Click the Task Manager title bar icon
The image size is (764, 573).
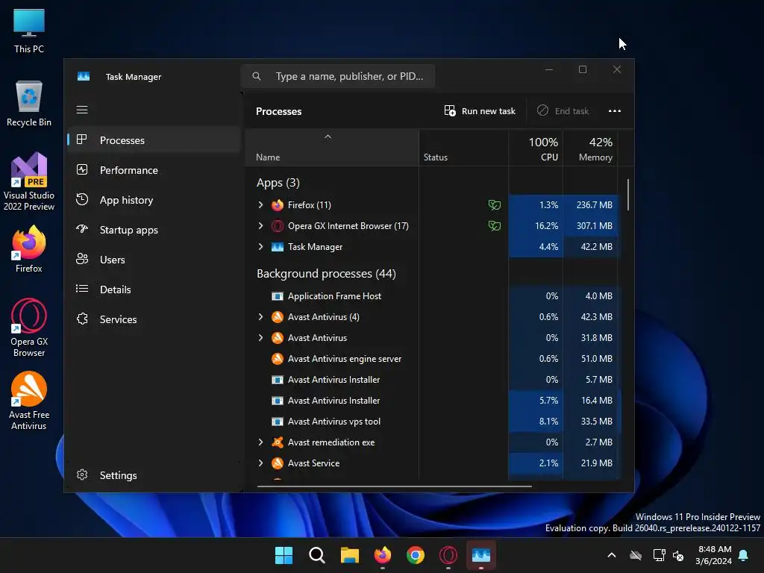click(84, 77)
